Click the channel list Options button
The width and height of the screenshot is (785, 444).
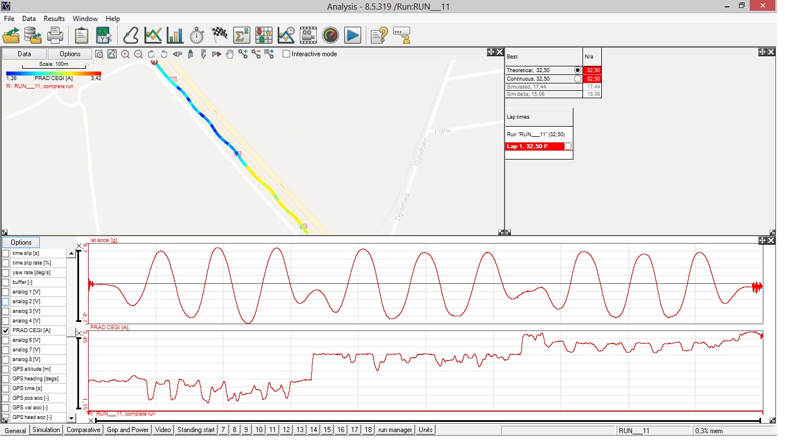21,242
